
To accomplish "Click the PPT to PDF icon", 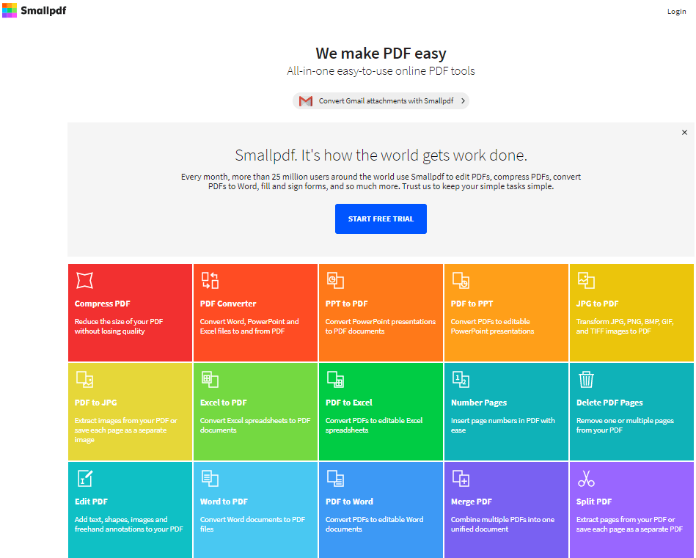I will 335,281.
